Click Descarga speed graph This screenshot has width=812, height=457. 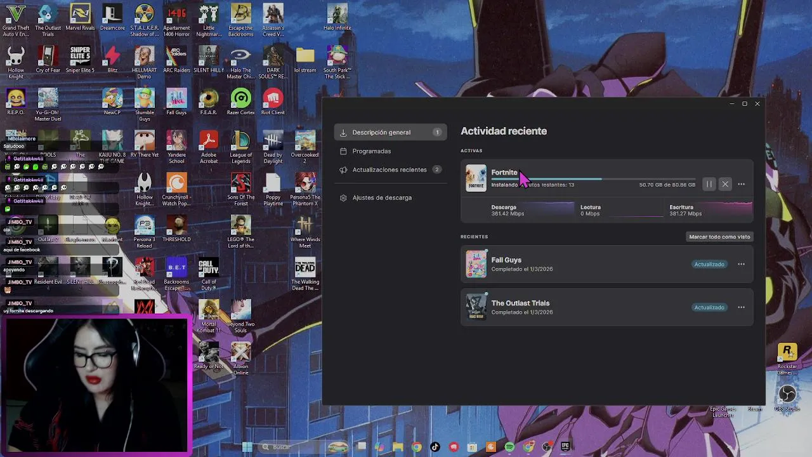point(533,210)
